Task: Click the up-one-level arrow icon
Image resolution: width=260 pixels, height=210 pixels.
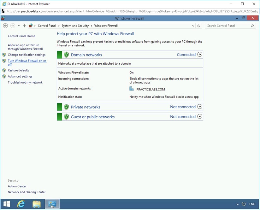Action: tap(24, 26)
